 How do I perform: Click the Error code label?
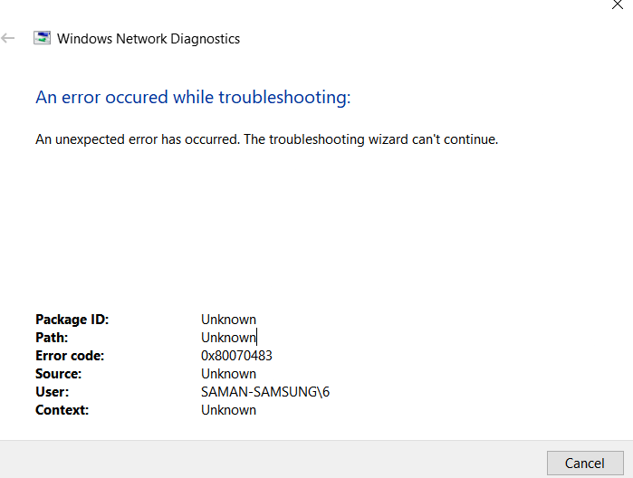(70, 356)
